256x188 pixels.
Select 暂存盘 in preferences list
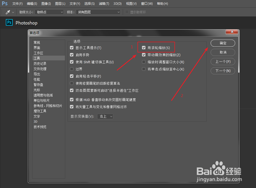[x=49, y=85]
